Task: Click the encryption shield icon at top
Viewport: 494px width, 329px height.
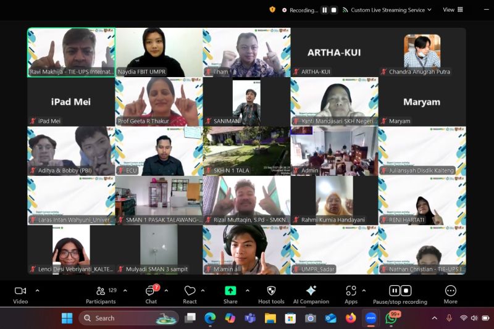Action: [272, 10]
